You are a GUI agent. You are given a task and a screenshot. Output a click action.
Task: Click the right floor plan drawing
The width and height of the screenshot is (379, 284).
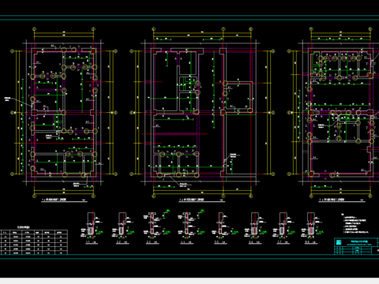333,113
